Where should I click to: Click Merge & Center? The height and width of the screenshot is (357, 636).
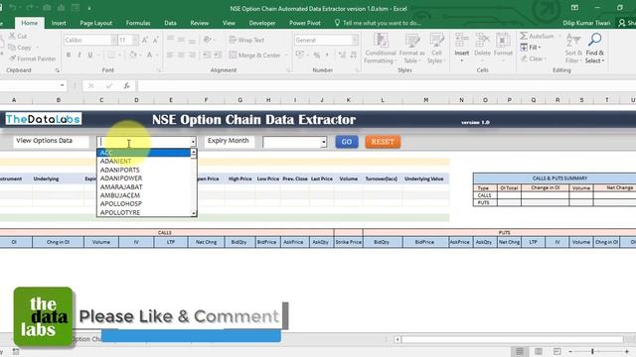(x=255, y=55)
